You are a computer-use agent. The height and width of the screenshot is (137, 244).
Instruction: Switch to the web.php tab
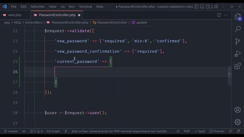tap(14, 15)
